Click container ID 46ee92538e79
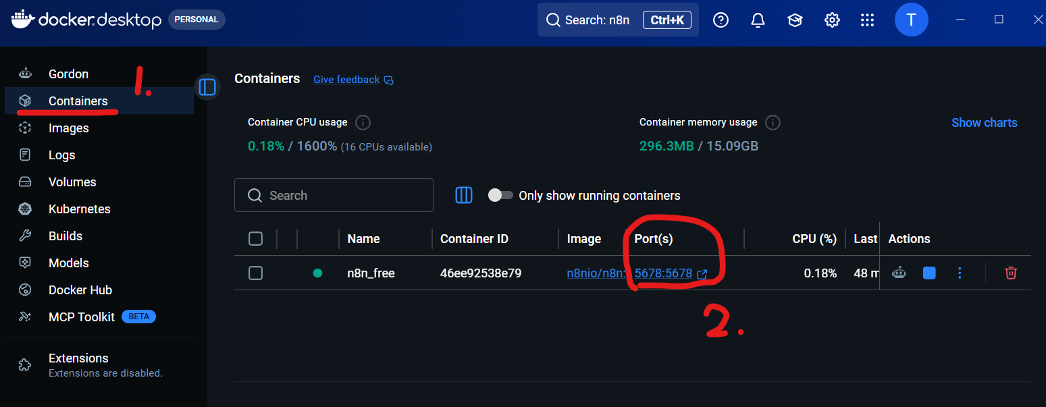The width and height of the screenshot is (1046, 407). tap(481, 273)
